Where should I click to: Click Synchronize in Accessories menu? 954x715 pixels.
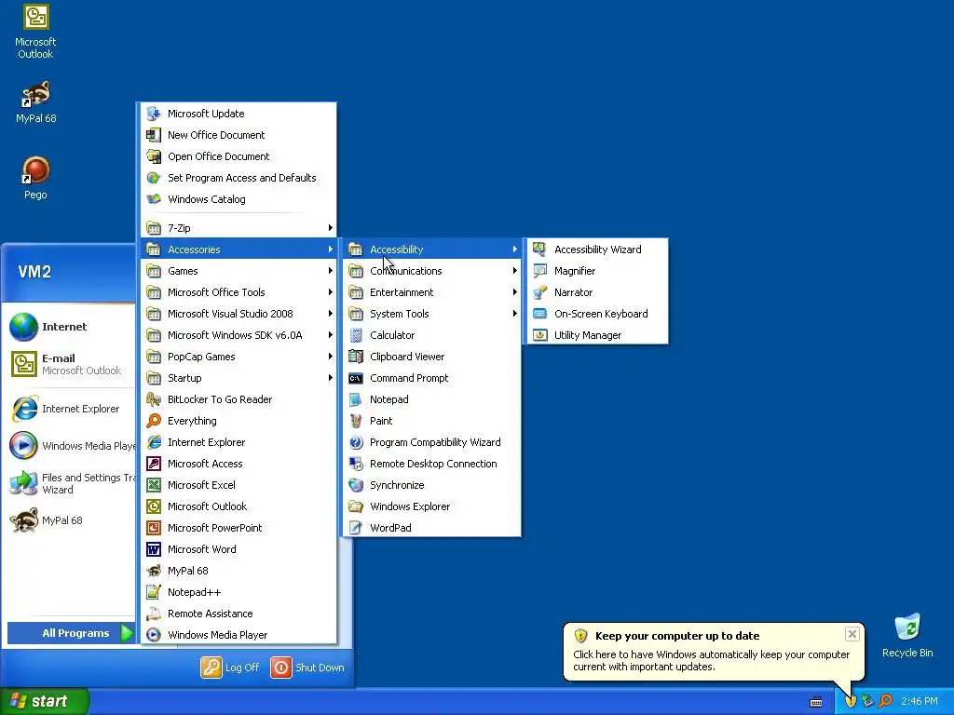pyautogui.click(x=431, y=484)
